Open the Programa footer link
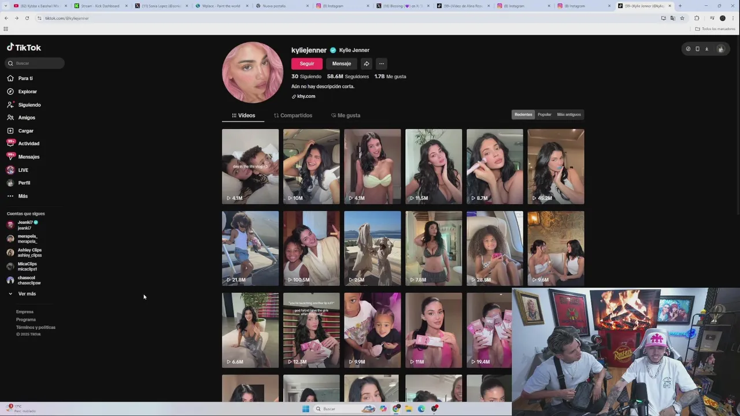Screen dimensions: 740x416 (x=26, y=320)
